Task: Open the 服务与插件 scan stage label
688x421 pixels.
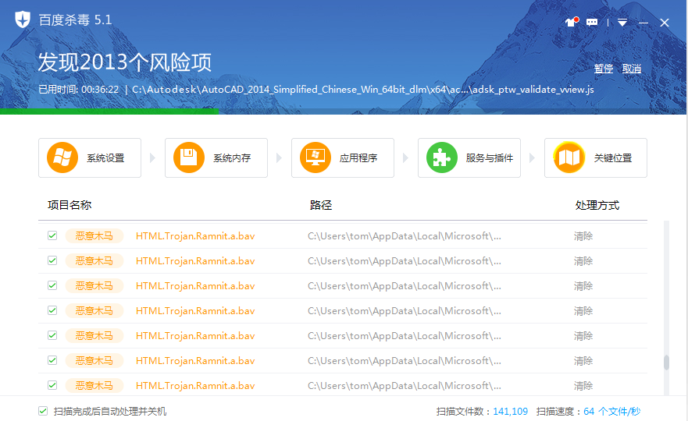Action: pos(489,158)
